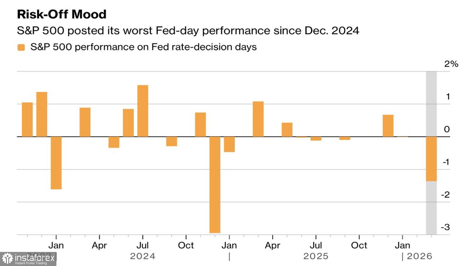Click the first Apr label on x-axis

pyautogui.click(x=99, y=245)
